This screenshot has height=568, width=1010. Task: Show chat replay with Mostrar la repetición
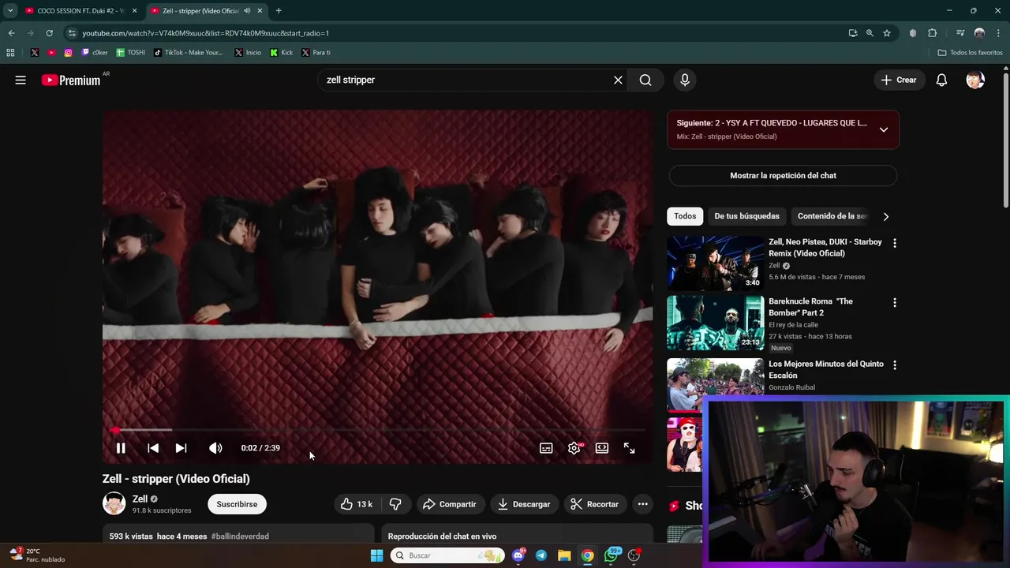(x=783, y=176)
